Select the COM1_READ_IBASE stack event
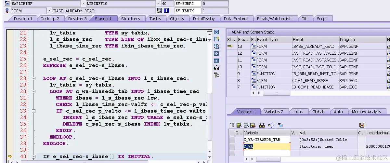The width and height of the screenshot is (390, 163). 315,80
